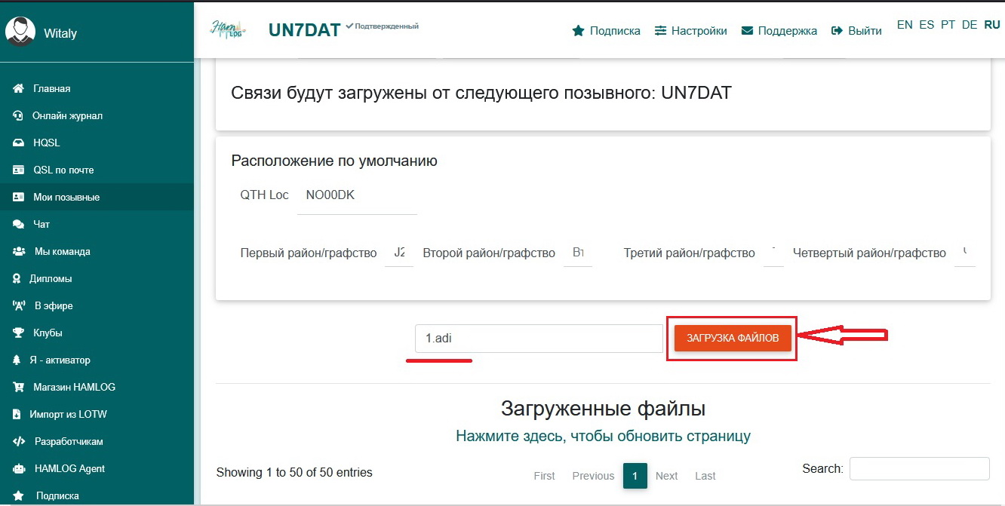
Task: Click the Главная home icon in sidebar
Action: click(19, 89)
